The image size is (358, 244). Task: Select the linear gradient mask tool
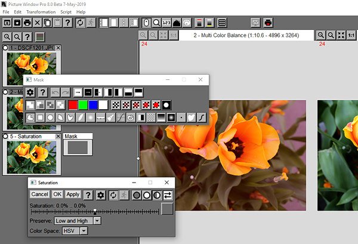(x=161, y=118)
